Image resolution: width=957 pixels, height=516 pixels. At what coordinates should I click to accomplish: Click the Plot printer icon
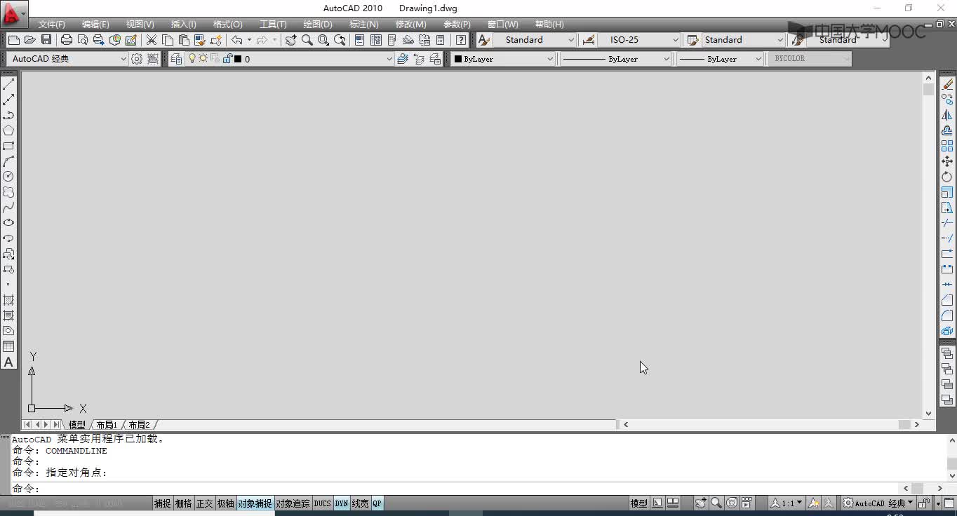pos(67,40)
